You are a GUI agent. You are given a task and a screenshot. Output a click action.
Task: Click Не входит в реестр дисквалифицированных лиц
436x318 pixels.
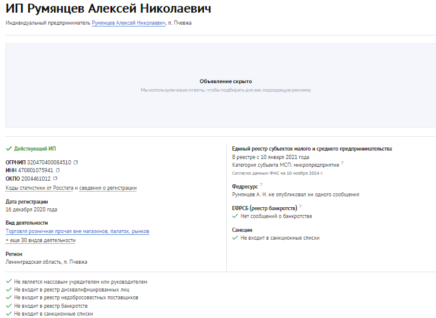click(68, 290)
